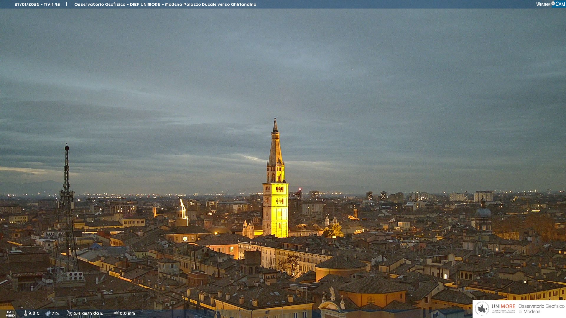Image resolution: width=566 pixels, height=318 pixels.
Task: Click the Osservatorio Geofisico di Modena text
Action: [541, 309]
